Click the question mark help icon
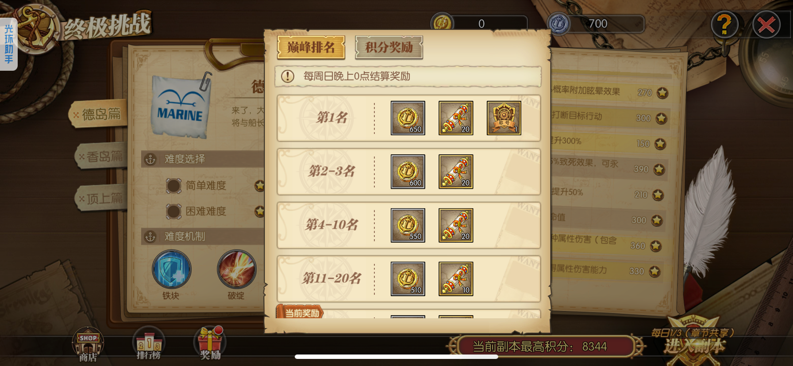 click(725, 25)
